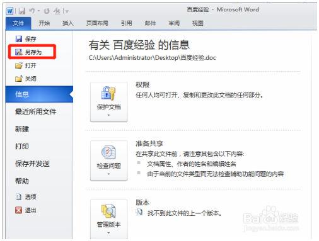Viewport: 319px width, 241px height.
Task: Click the Save icon in Quick Access Toolbar
Action: pyautogui.click(x=22, y=11)
